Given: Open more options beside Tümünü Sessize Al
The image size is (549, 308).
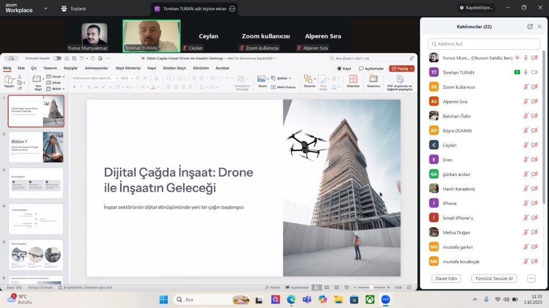Looking at the screenshot, I should pyautogui.click(x=531, y=279).
